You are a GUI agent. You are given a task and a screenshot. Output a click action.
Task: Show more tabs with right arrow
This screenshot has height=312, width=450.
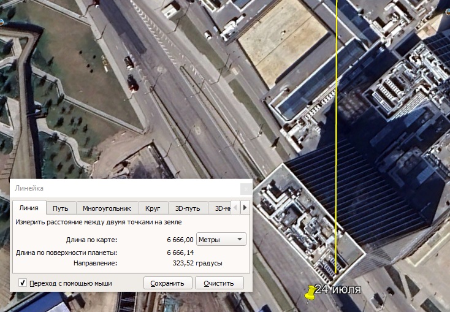tap(245, 207)
